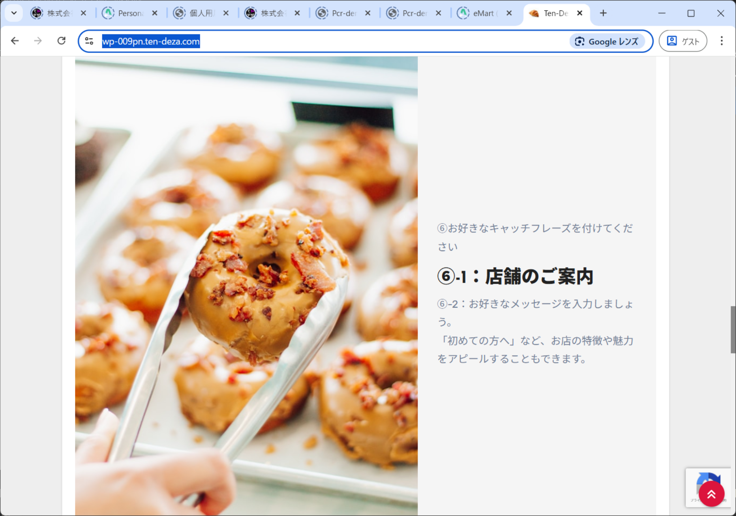The image size is (736, 516).
Task: Open Google Lens search button
Action: 607,41
